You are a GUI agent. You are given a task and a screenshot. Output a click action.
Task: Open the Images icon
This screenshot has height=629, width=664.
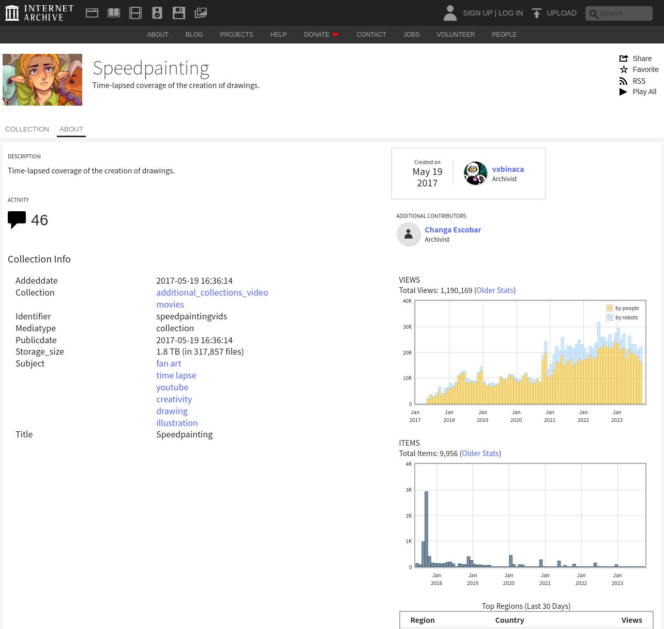click(x=201, y=13)
